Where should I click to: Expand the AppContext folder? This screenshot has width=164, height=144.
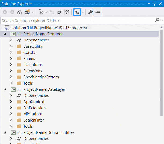pos(11,101)
